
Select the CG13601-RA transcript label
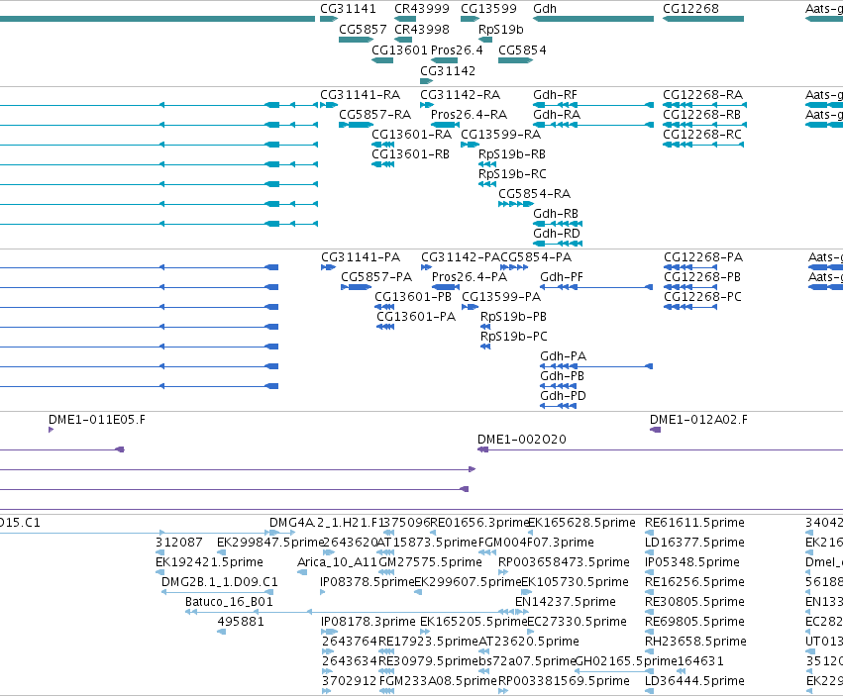click(412, 135)
